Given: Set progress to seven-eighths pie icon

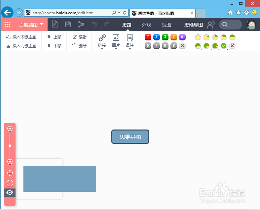Looking at the screenshot, I should [215, 46].
